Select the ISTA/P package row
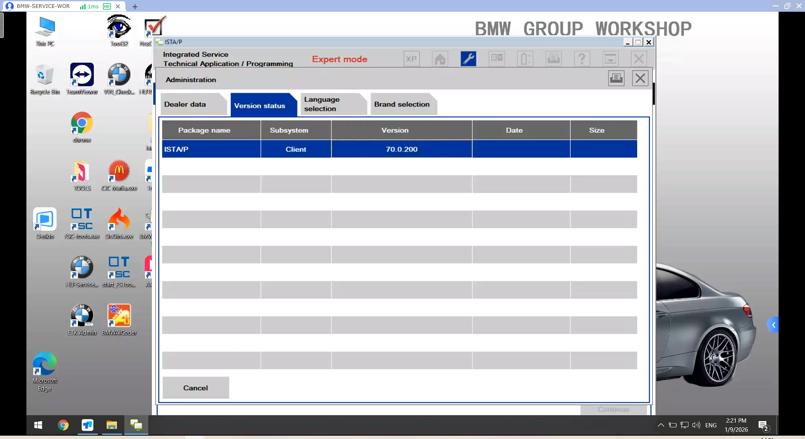 [211, 149]
